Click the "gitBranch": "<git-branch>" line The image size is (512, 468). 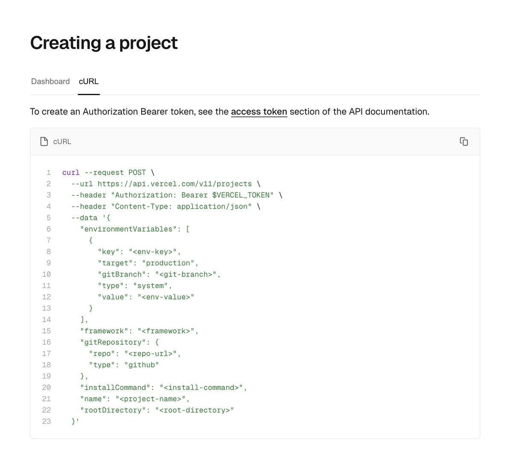[159, 274]
